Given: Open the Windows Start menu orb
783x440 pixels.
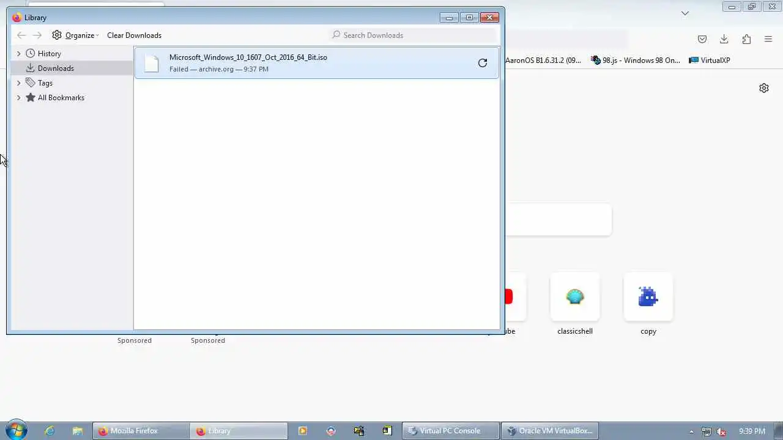Looking at the screenshot, I should 15,431.
